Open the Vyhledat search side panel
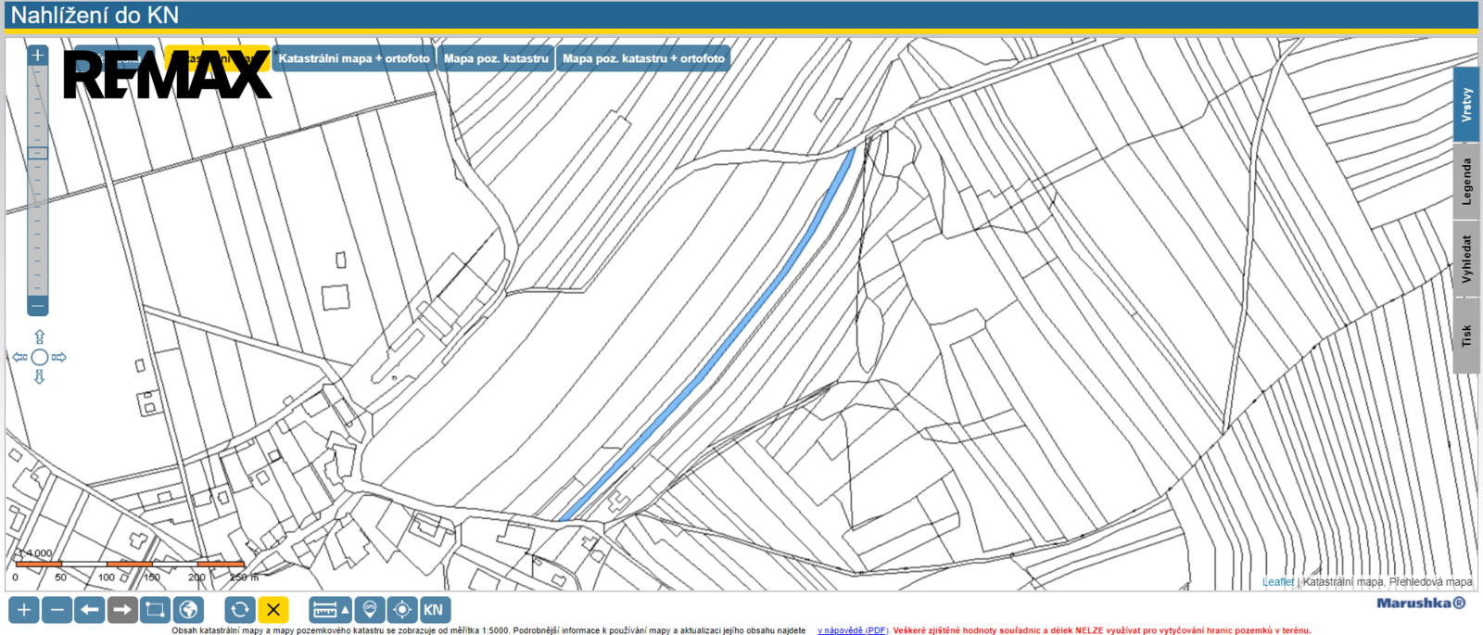The height and width of the screenshot is (635, 1483). pos(1465,259)
